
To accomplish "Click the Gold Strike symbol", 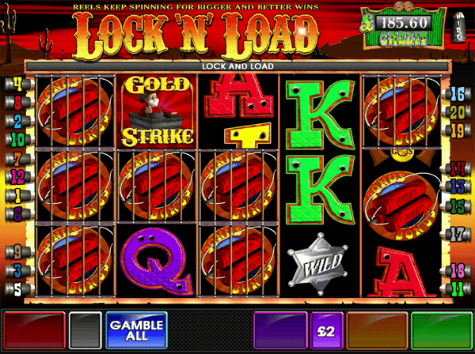I will [x=157, y=111].
